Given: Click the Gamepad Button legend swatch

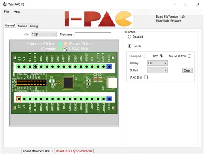Looking at the screenshot, I should [60, 44].
